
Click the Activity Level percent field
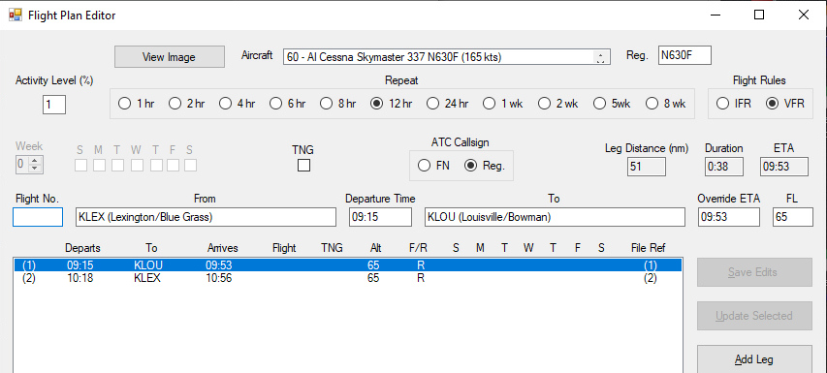53,105
